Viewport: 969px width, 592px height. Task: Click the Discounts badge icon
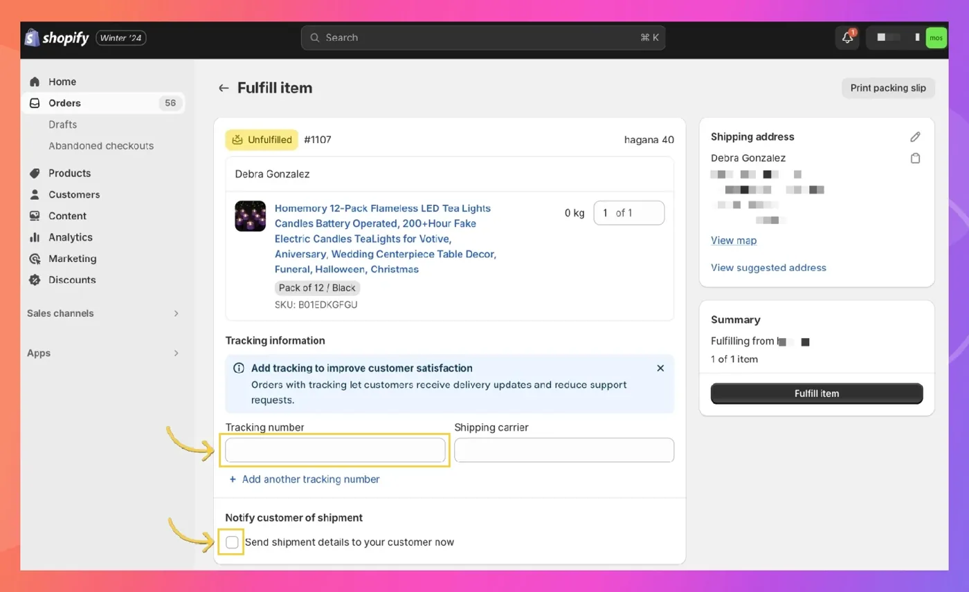[35, 280]
